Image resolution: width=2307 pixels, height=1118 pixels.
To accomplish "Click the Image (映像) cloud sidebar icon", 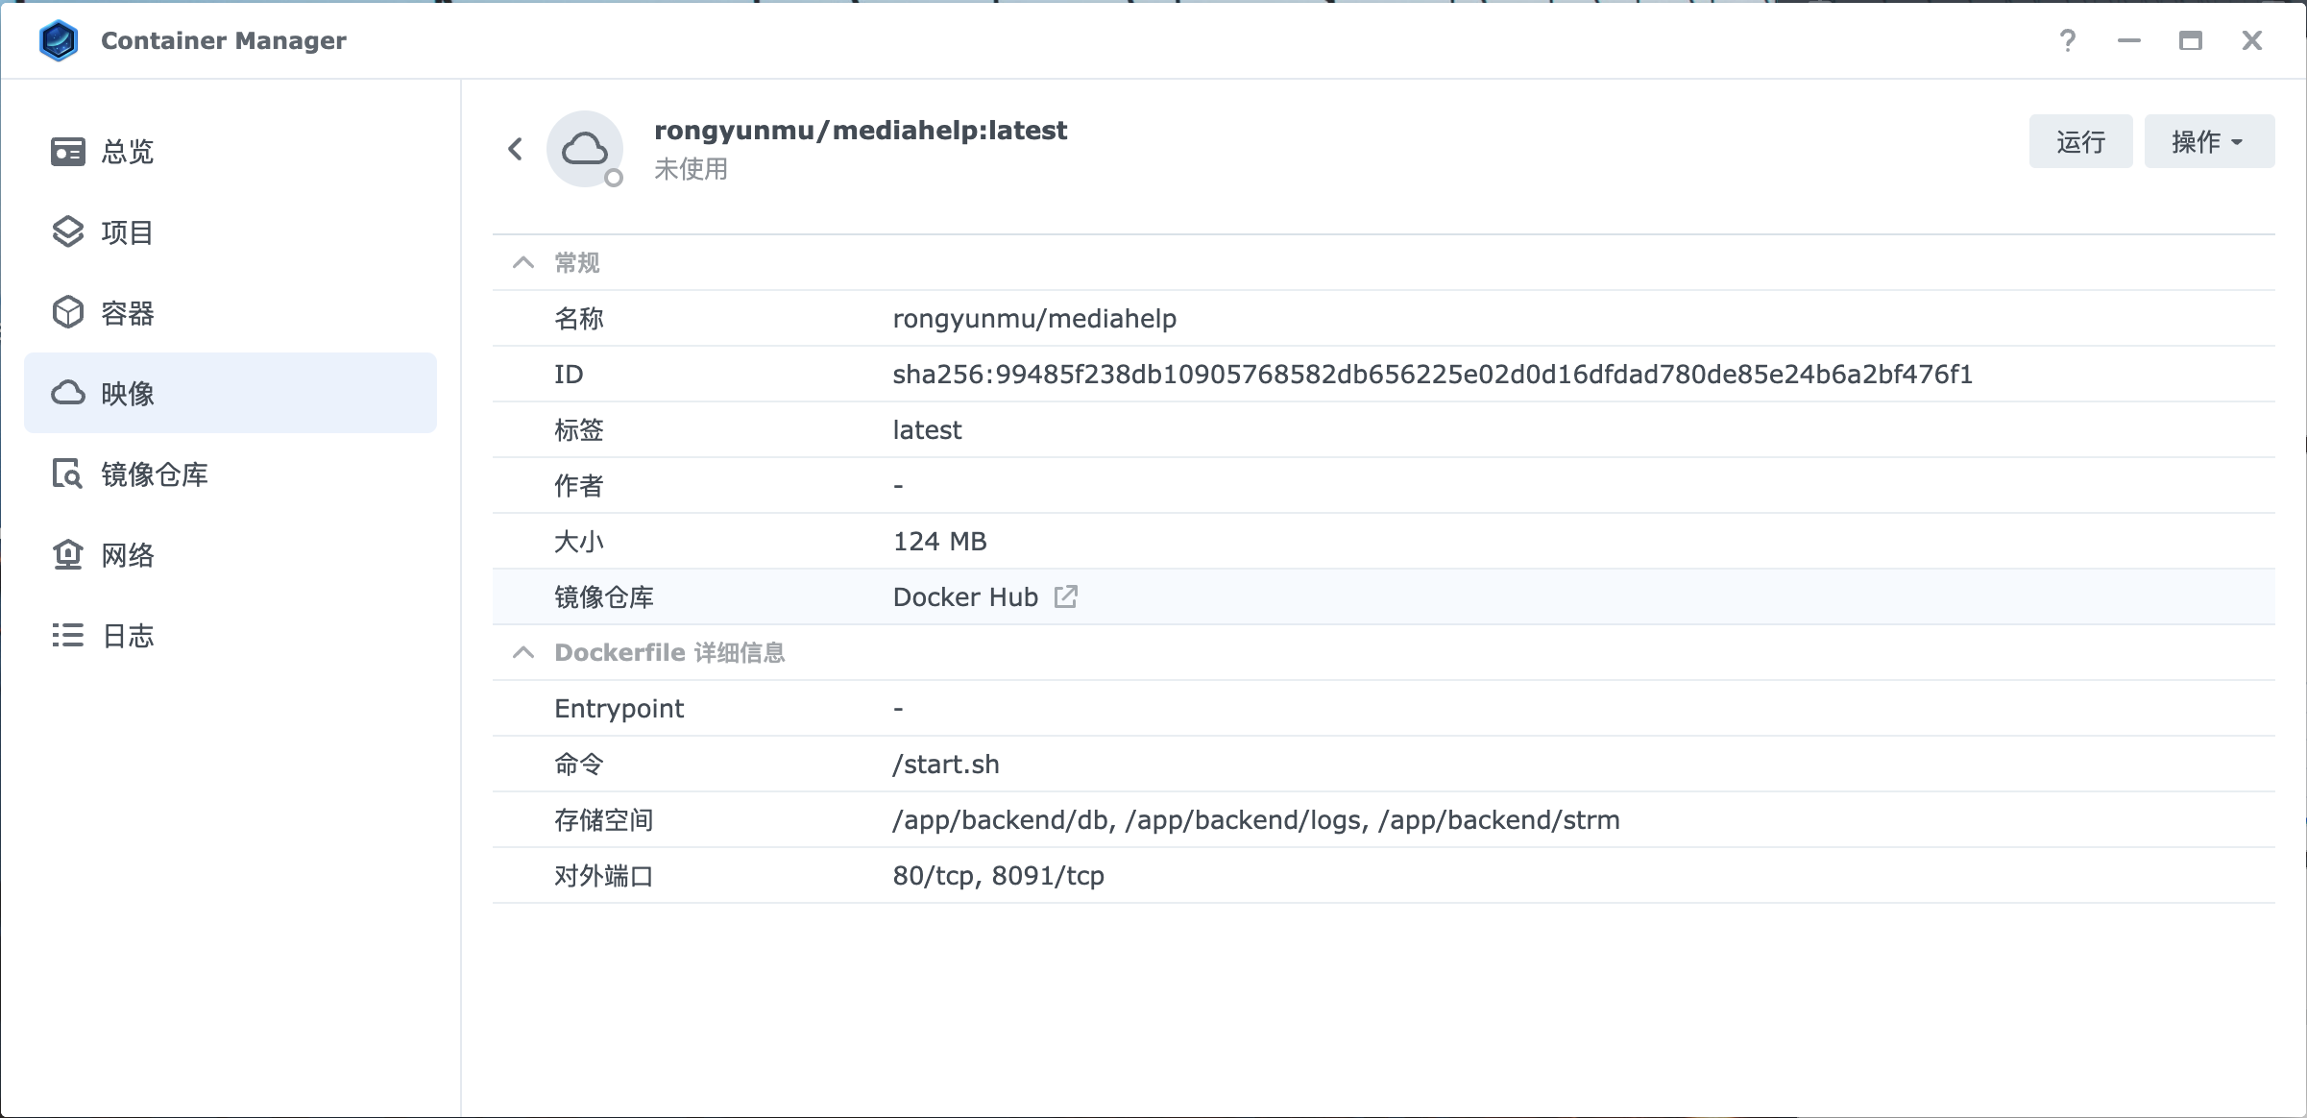I will point(67,393).
